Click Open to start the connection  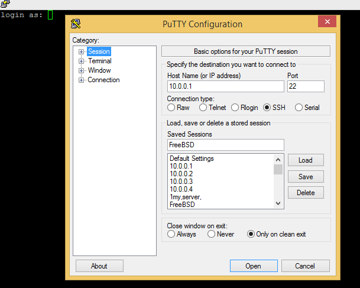click(254, 266)
